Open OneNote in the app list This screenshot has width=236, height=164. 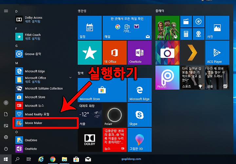click(44, 149)
